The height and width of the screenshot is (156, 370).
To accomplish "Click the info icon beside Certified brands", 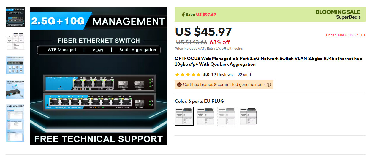I will 269,85.
